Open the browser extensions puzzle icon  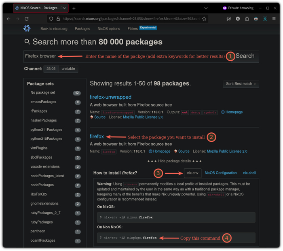(247, 19)
